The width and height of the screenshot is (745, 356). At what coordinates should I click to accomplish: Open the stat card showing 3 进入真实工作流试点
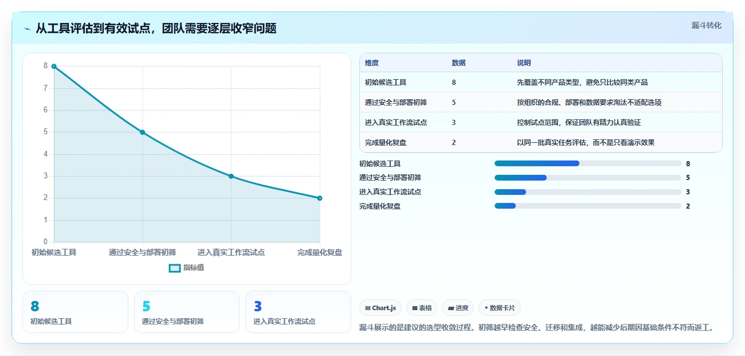pos(298,312)
